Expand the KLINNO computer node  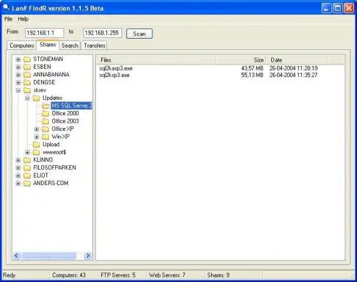point(18,160)
